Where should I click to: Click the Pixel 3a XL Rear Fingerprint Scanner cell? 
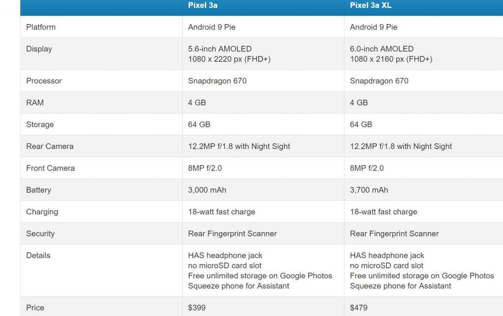pyautogui.click(x=394, y=234)
